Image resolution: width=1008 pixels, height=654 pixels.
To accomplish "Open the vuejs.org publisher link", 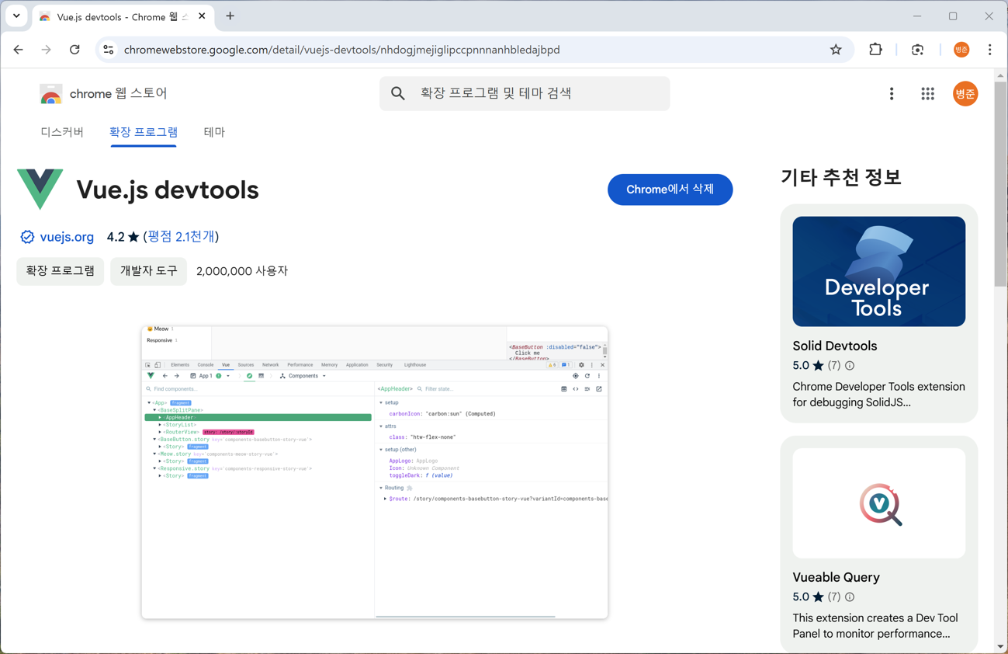I will tap(67, 237).
